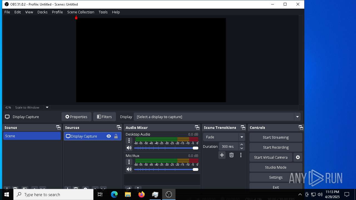The width and height of the screenshot is (356, 200).
Task: Mute the Mic/Aux speaker
Action: (x=129, y=169)
